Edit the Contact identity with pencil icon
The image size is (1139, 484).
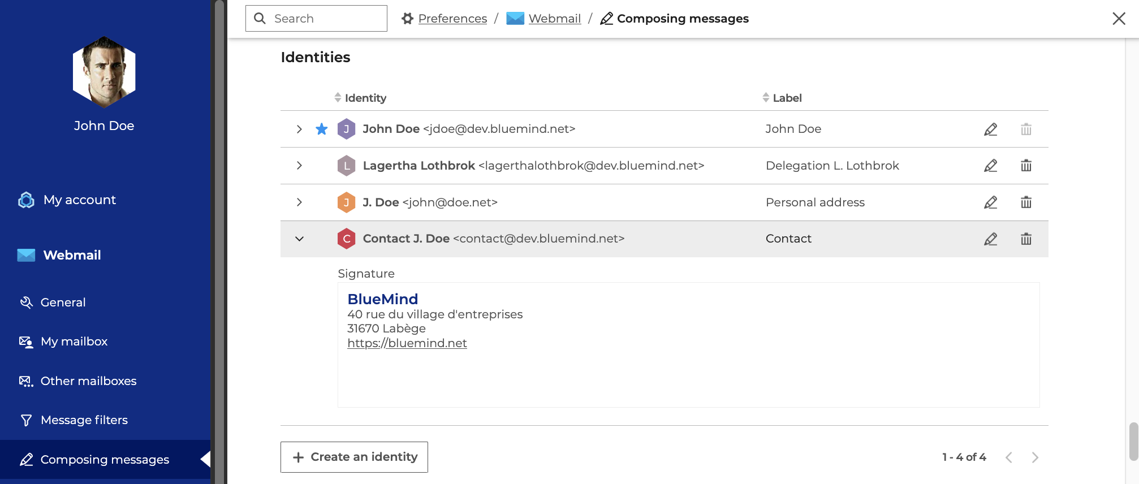pos(990,239)
